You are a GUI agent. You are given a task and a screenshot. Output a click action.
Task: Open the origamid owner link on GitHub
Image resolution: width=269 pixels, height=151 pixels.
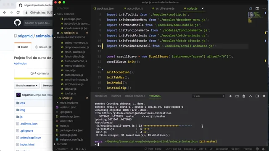pyautogui.click(x=25, y=36)
